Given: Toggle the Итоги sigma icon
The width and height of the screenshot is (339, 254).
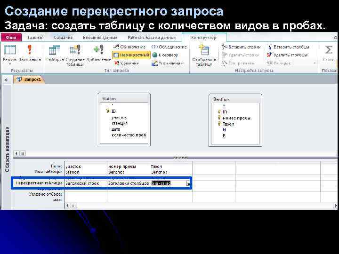Looking at the screenshot, I should click(329, 50).
